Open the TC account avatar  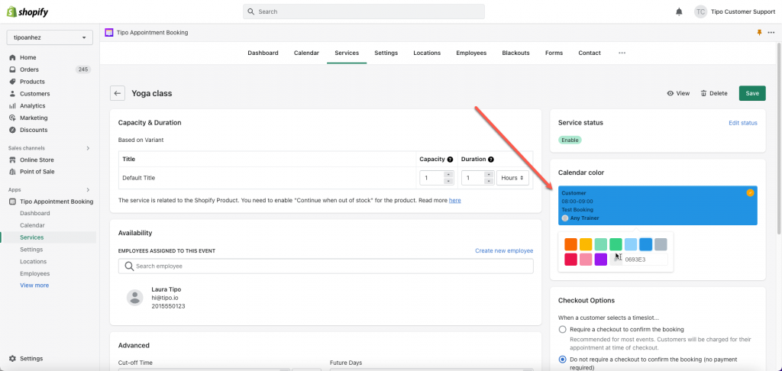(700, 11)
